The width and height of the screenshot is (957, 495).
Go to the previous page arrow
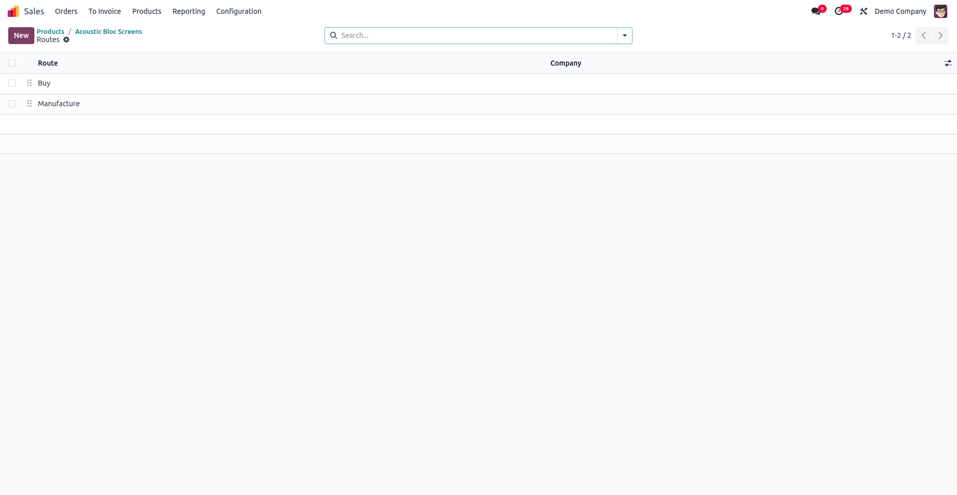(924, 35)
